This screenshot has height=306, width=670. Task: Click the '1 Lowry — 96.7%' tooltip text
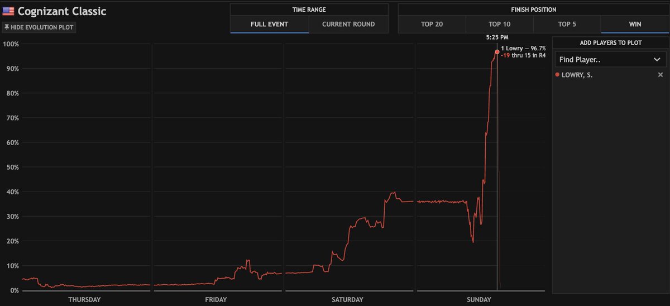523,49
